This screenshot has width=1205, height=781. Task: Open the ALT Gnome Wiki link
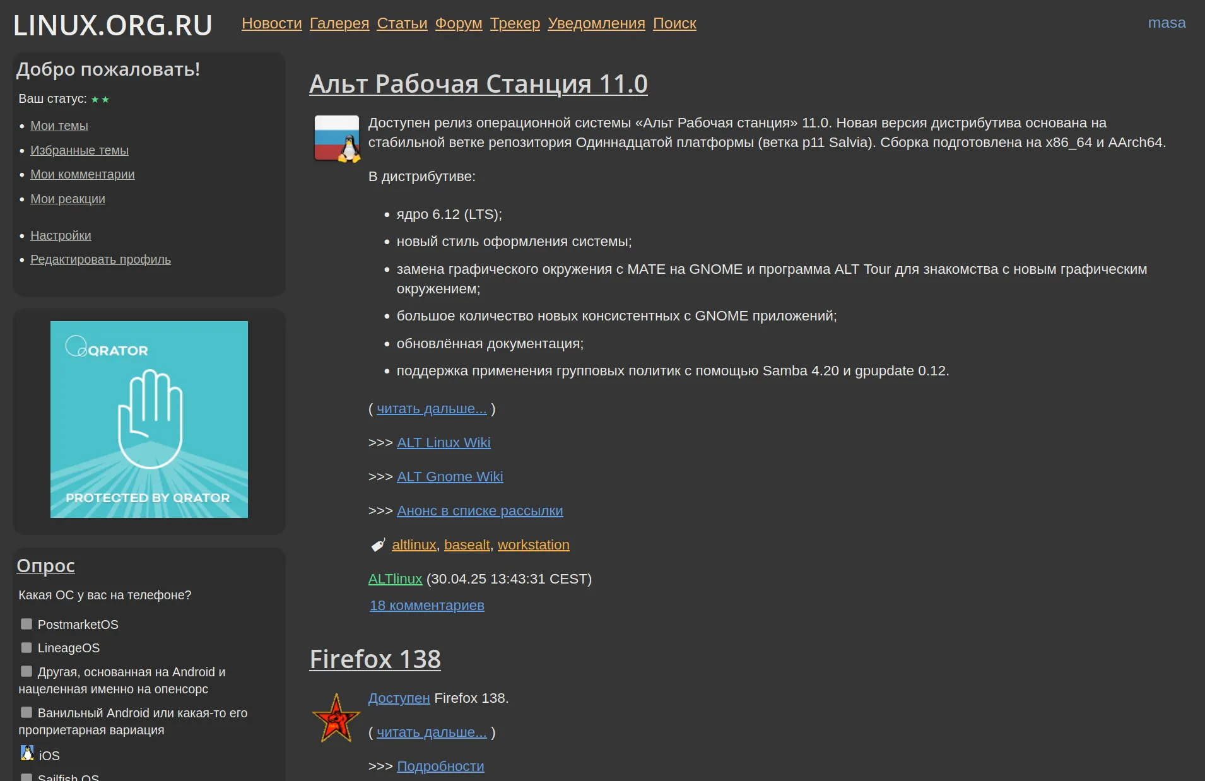[450, 477]
